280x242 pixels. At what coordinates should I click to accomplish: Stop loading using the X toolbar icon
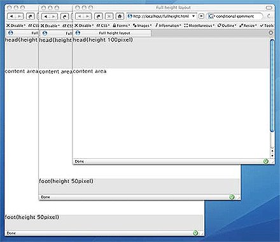click(x=109, y=16)
